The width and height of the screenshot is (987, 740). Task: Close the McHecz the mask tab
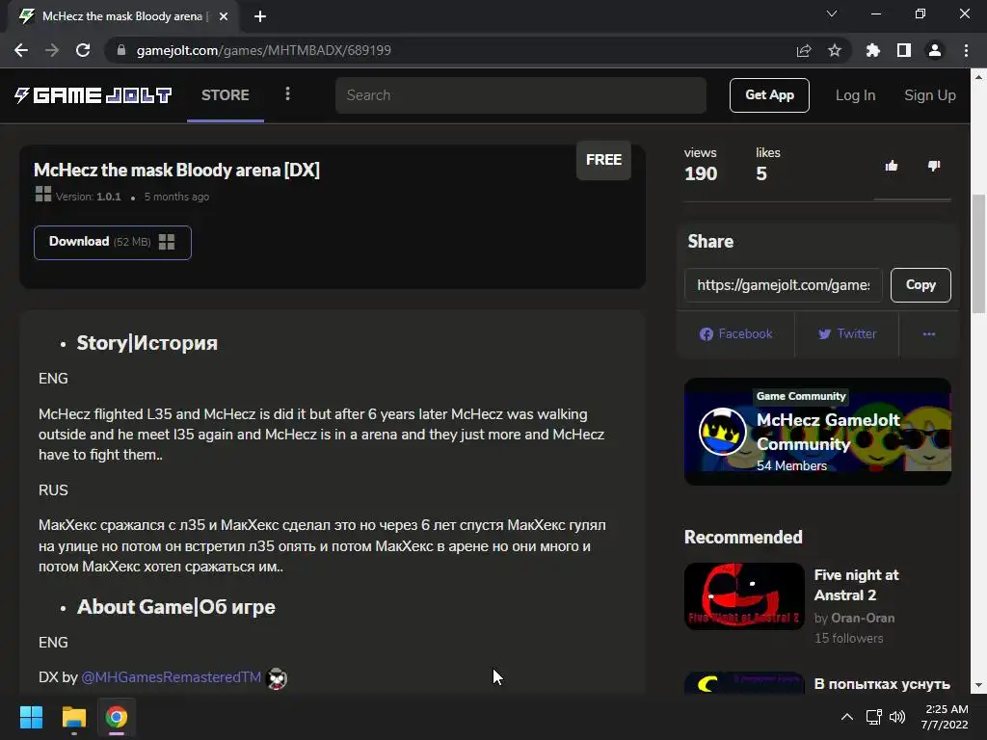coord(224,16)
